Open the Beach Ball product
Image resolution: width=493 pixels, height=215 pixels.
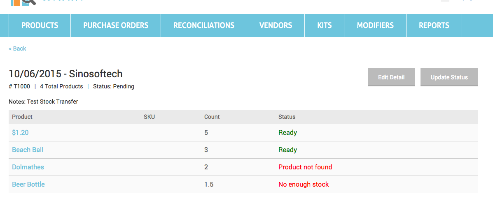(x=28, y=150)
